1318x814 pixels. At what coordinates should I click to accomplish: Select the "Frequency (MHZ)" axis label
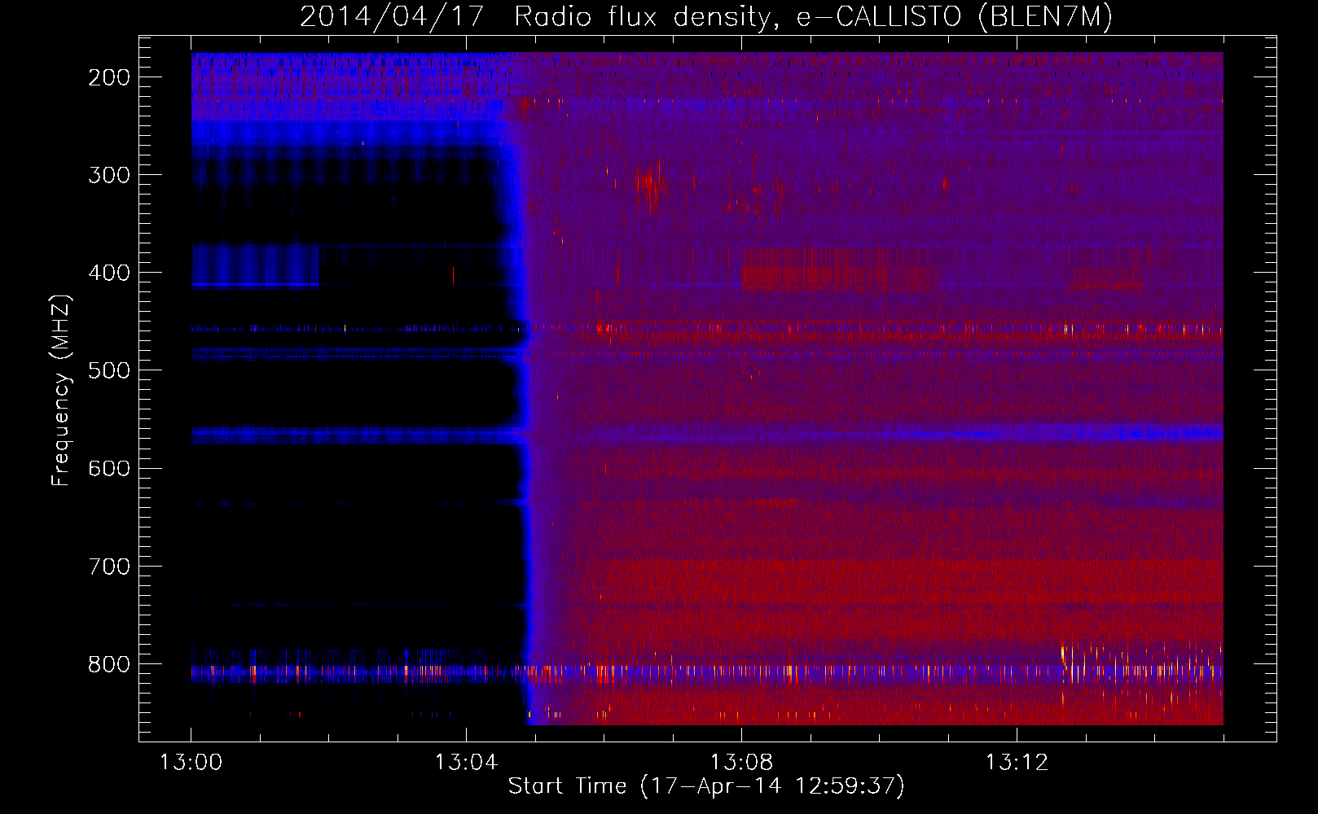tap(62, 390)
